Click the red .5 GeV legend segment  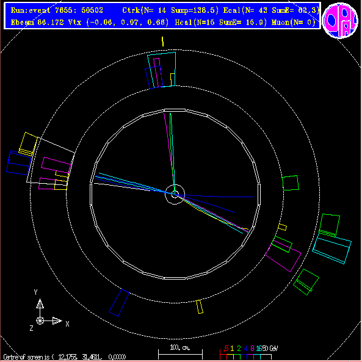[x=223, y=355]
